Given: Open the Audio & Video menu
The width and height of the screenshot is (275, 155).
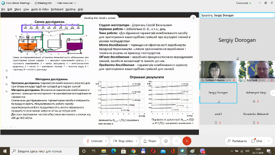Looking at the screenshot, I should coord(40,9).
